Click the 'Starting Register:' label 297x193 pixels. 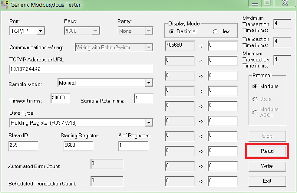tap(80, 136)
